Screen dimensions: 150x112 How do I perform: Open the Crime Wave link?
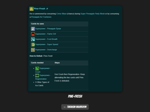tap(61, 14)
